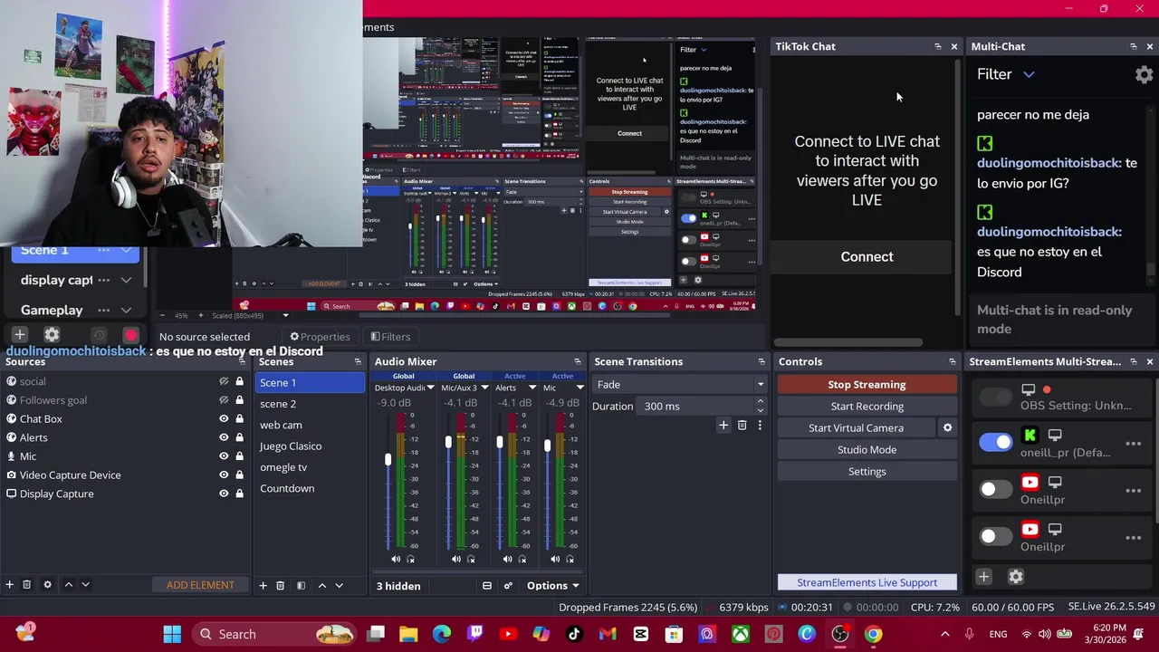Enable first Oneillpr YouTube stream toggle
The image size is (1159, 652).
click(996, 489)
